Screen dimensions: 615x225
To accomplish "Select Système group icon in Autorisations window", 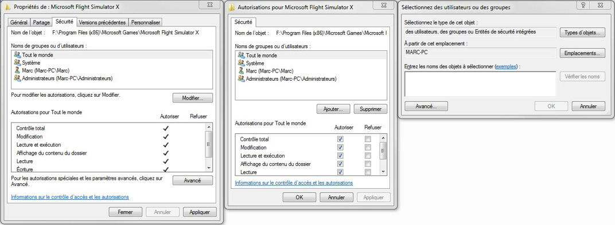I will click(x=241, y=63).
